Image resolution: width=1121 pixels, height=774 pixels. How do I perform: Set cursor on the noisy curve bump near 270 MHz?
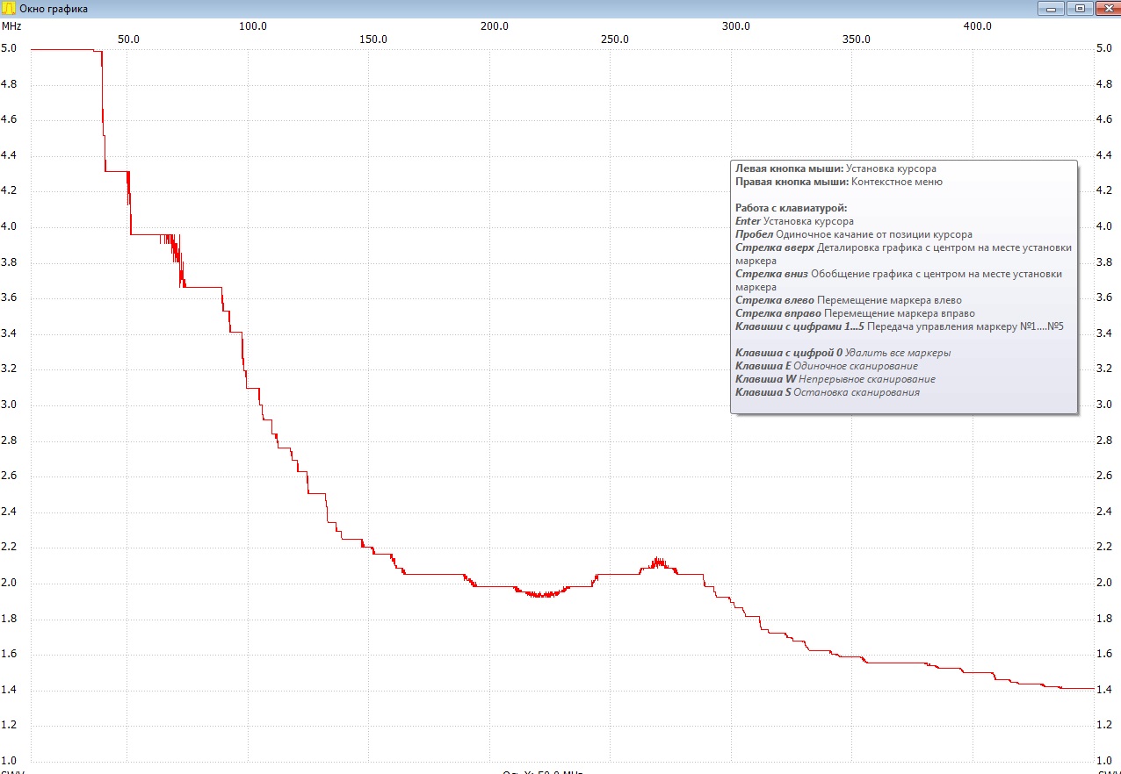click(x=658, y=563)
